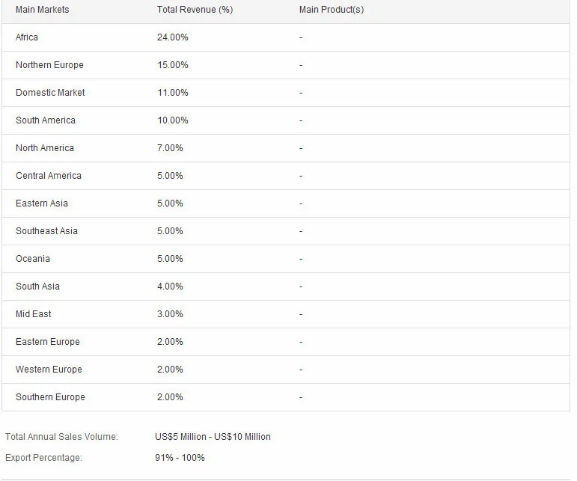The height and width of the screenshot is (481, 577).
Task: Click the Southern Europe row label
Action: click(50, 397)
